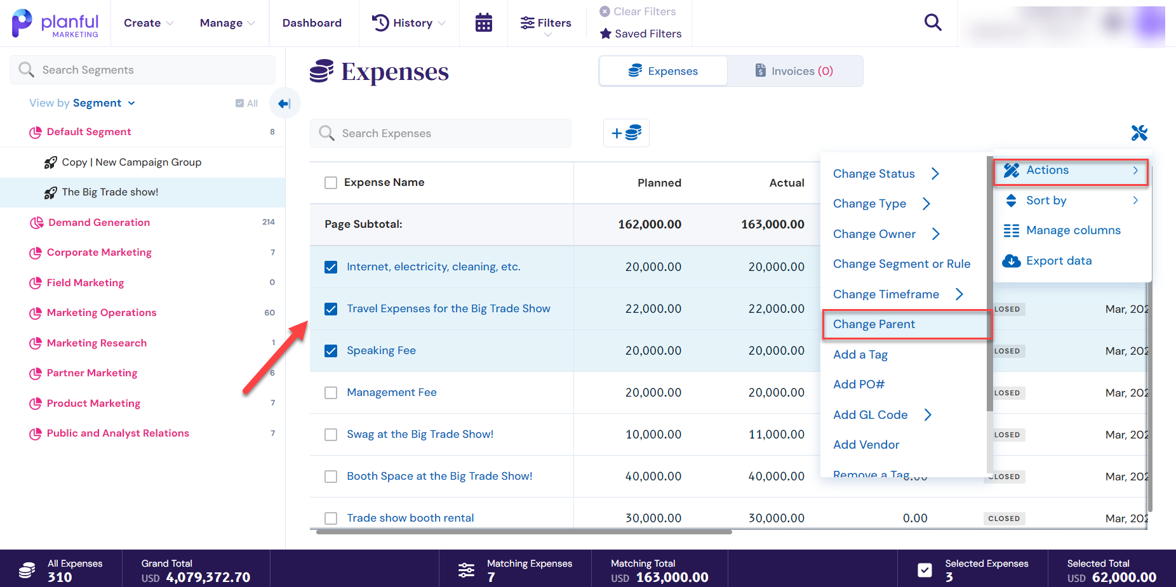Open the tools wrench icon above table
1176x587 pixels.
click(1139, 133)
